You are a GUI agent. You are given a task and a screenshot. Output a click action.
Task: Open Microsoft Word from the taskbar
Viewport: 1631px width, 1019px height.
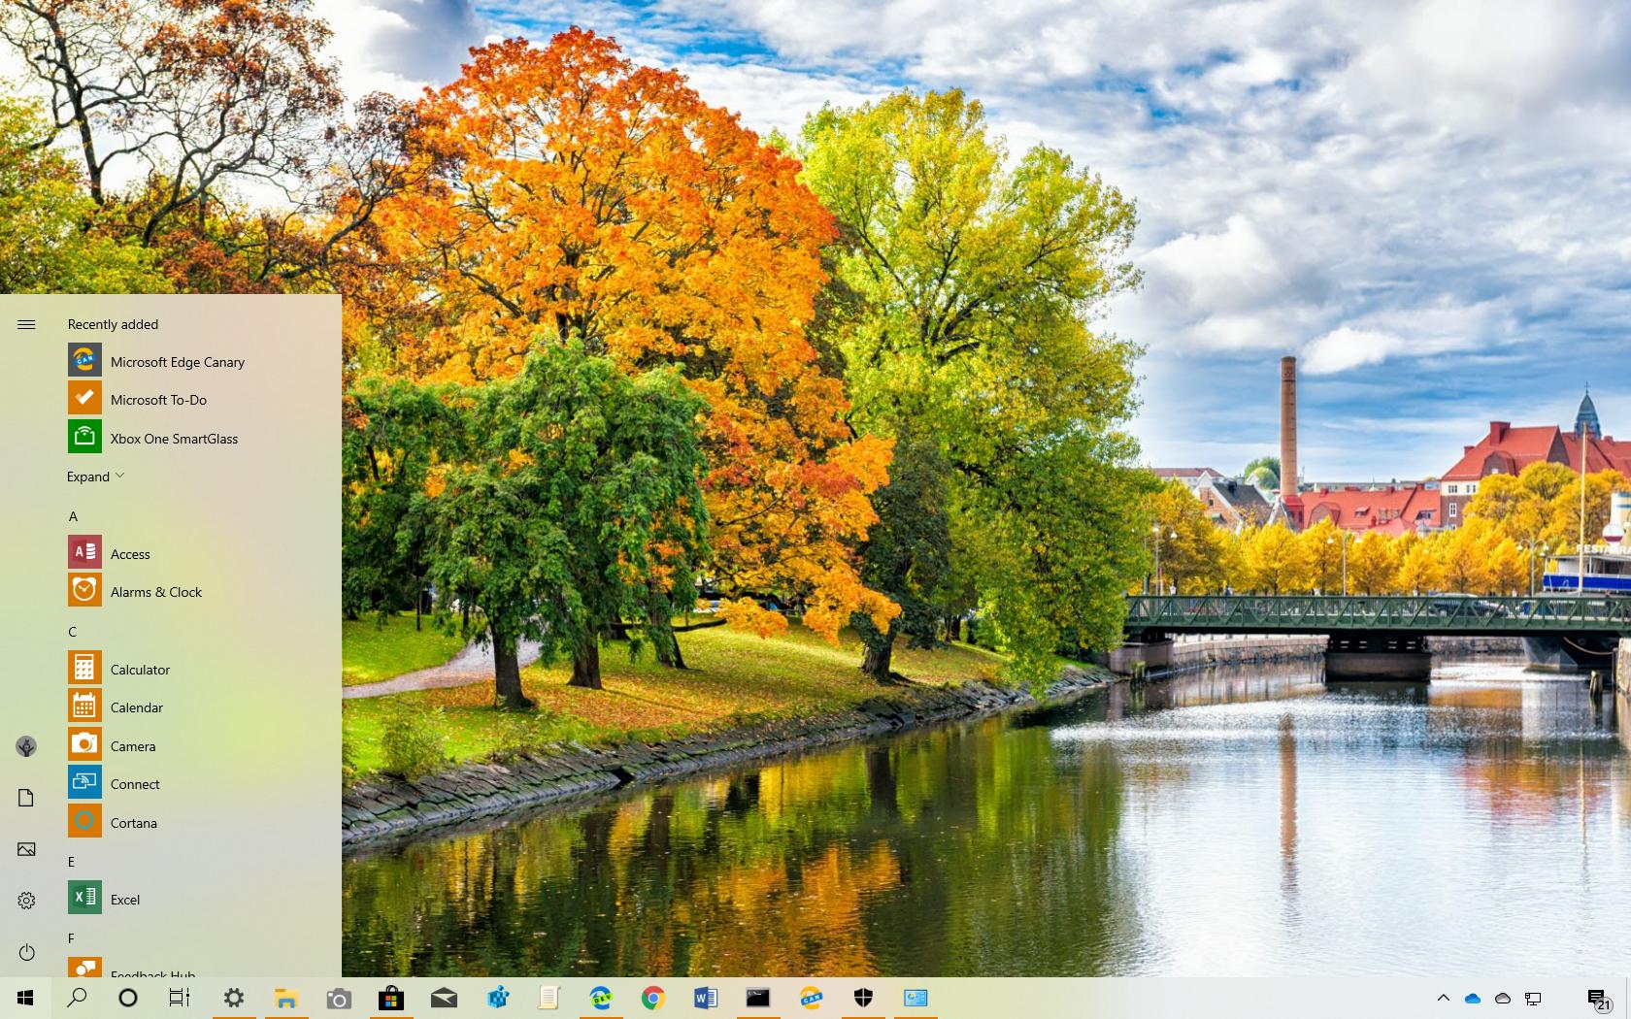pos(704,998)
